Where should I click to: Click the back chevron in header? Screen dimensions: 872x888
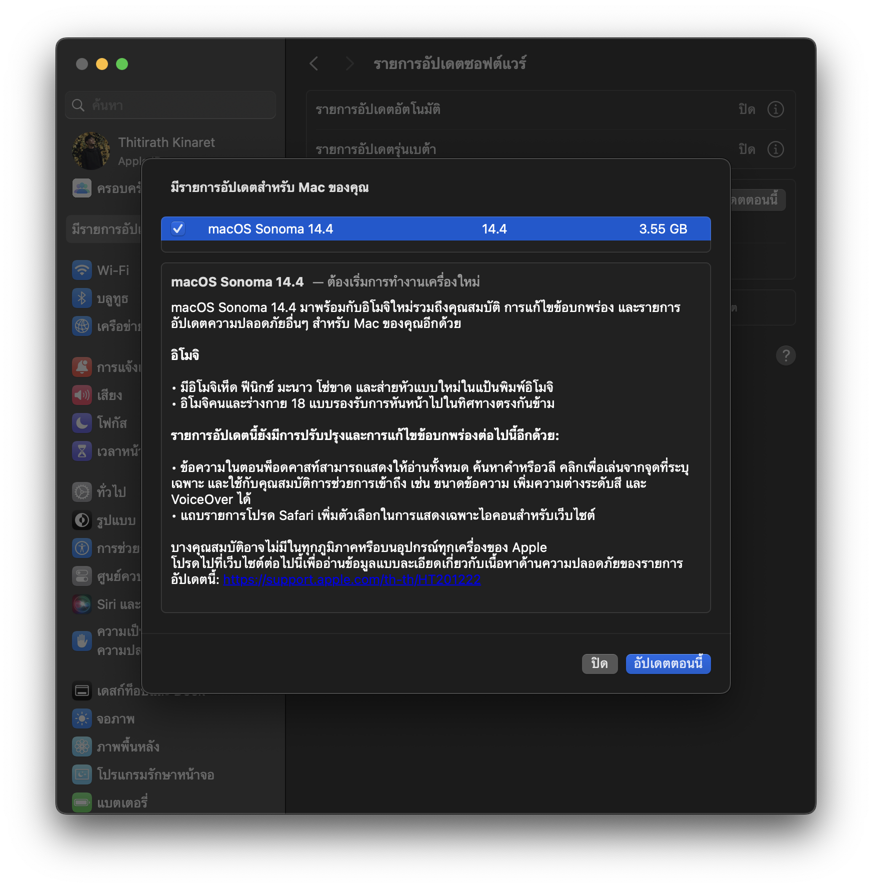(314, 63)
